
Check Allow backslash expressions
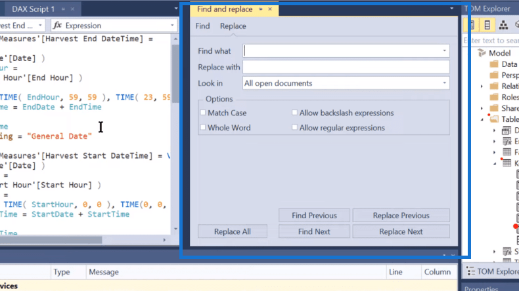(x=294, y=113)
